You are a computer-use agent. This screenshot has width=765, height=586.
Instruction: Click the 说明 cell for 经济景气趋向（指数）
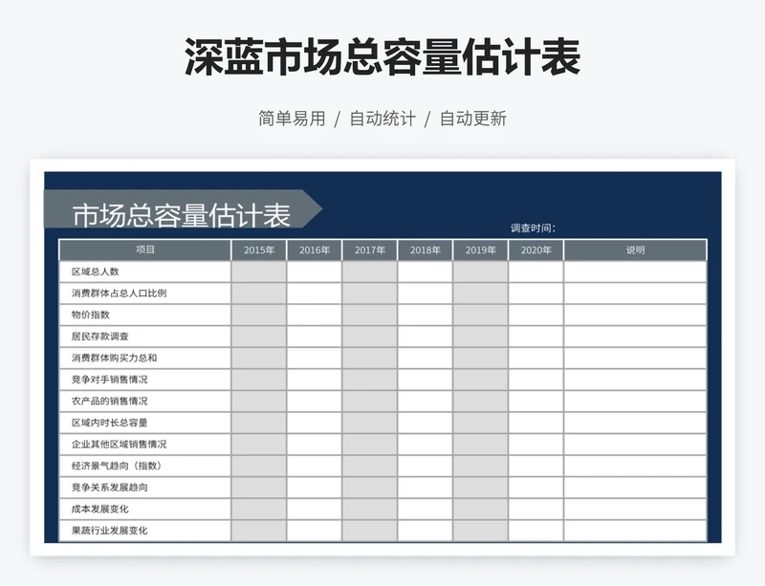pyautogui.click(x=635, y=466)
